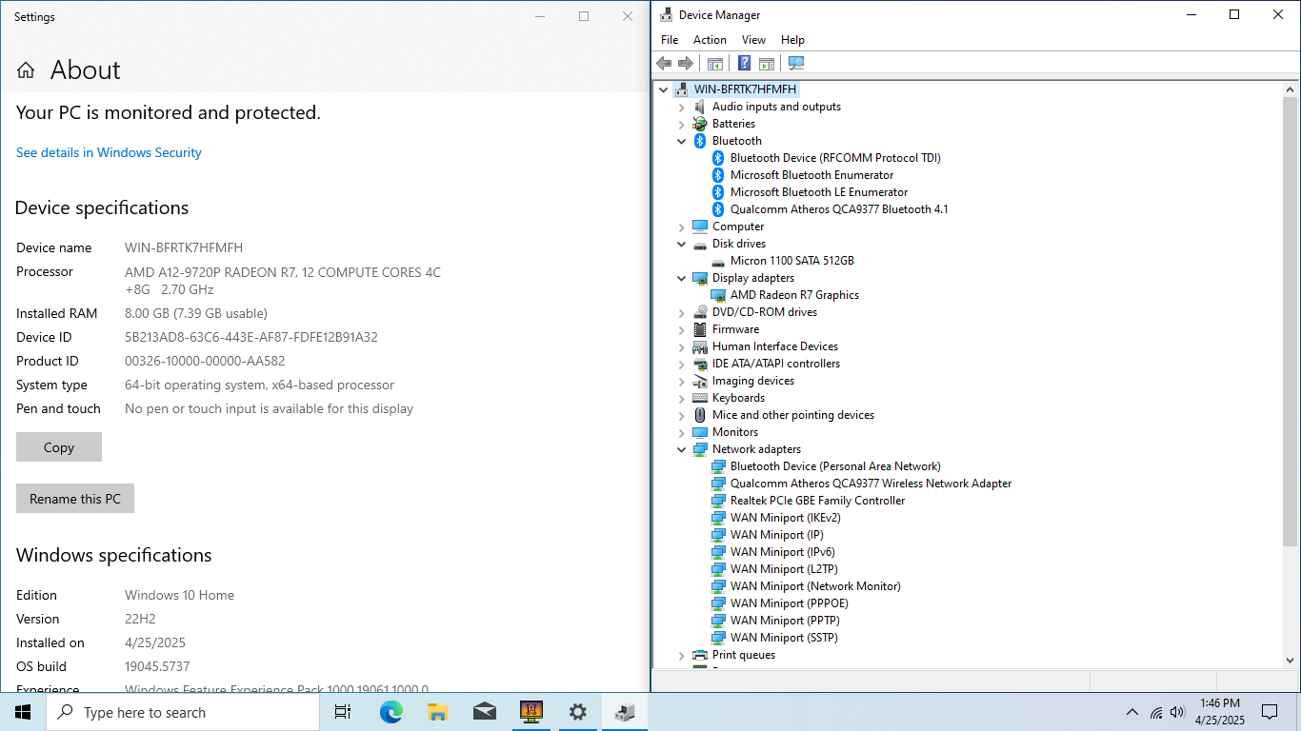Screen dimensions: 1301x731
Task: Select Realtek PCIe GBE Family Controller
Action: click(x=817, y=501)
